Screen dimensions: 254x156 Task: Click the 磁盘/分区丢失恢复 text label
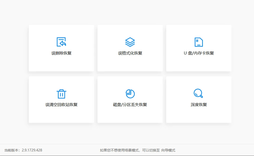[x=130, y=105]
